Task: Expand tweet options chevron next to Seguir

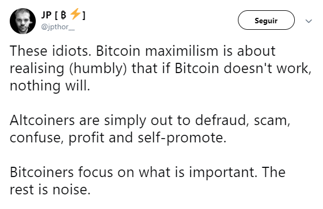Action: [308, 21]
